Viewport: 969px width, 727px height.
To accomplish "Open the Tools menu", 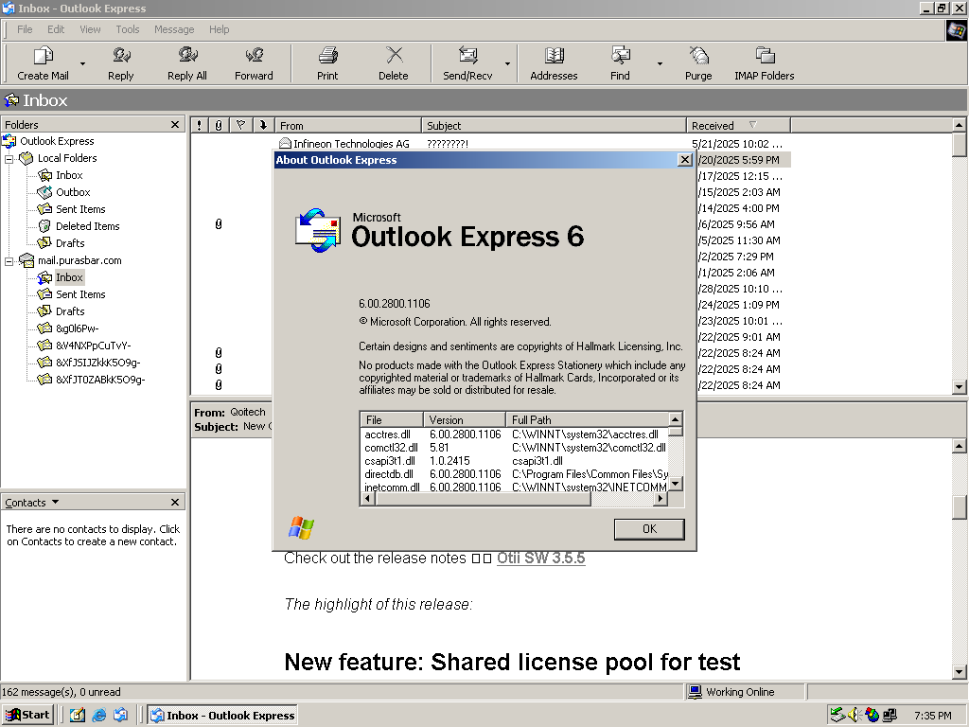I will point(128,29).
